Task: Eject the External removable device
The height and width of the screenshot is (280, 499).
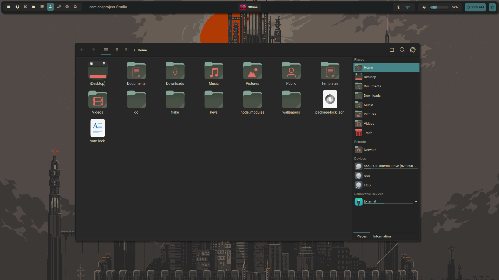Action: point(416,202)
